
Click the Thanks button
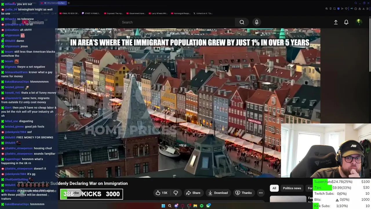click(243, 193)
